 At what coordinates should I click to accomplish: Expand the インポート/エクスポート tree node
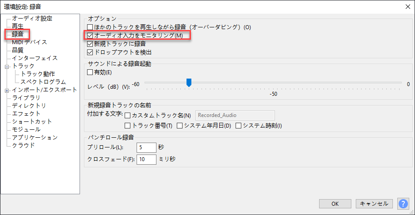[7, 90]
